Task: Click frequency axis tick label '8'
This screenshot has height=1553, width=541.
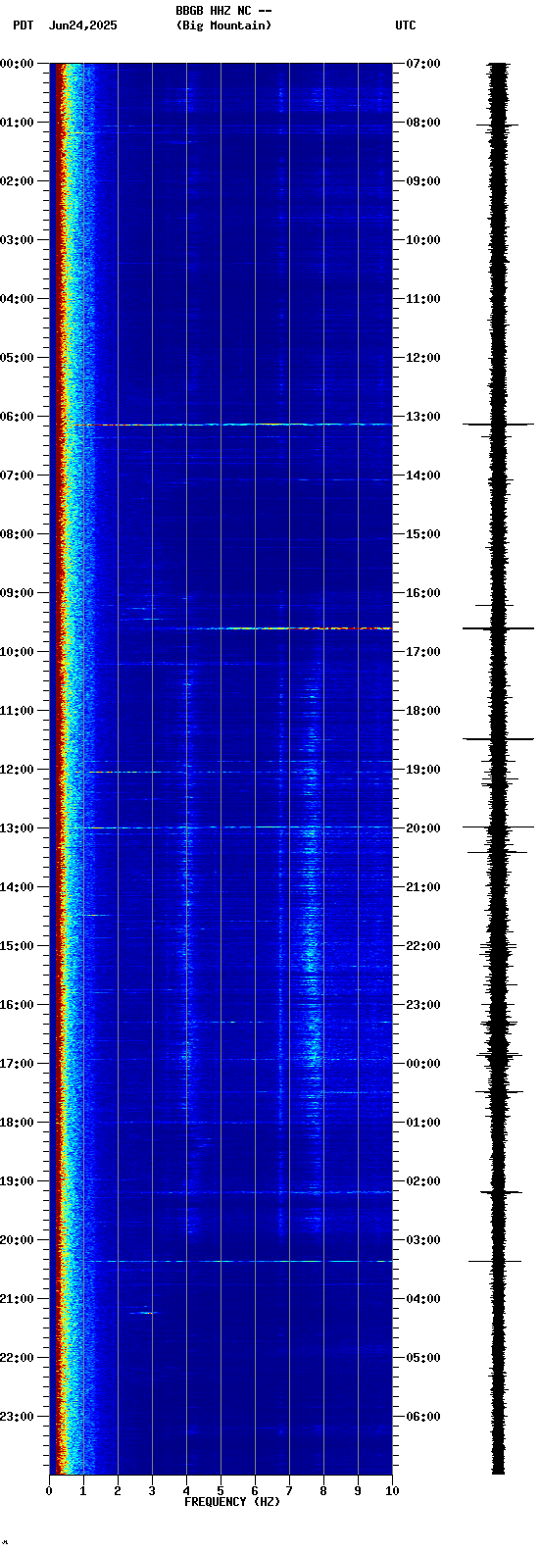Action: coord(323,1491)
